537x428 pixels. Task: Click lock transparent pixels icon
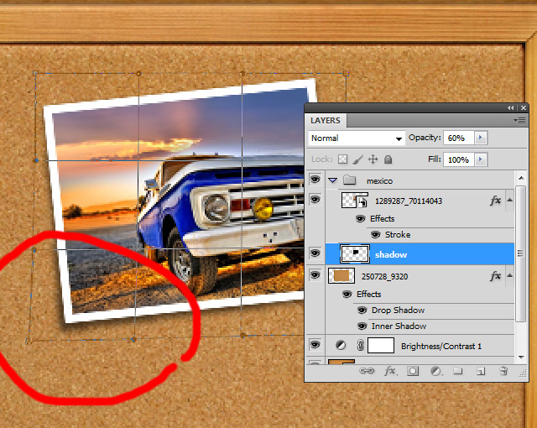[342, 159]
